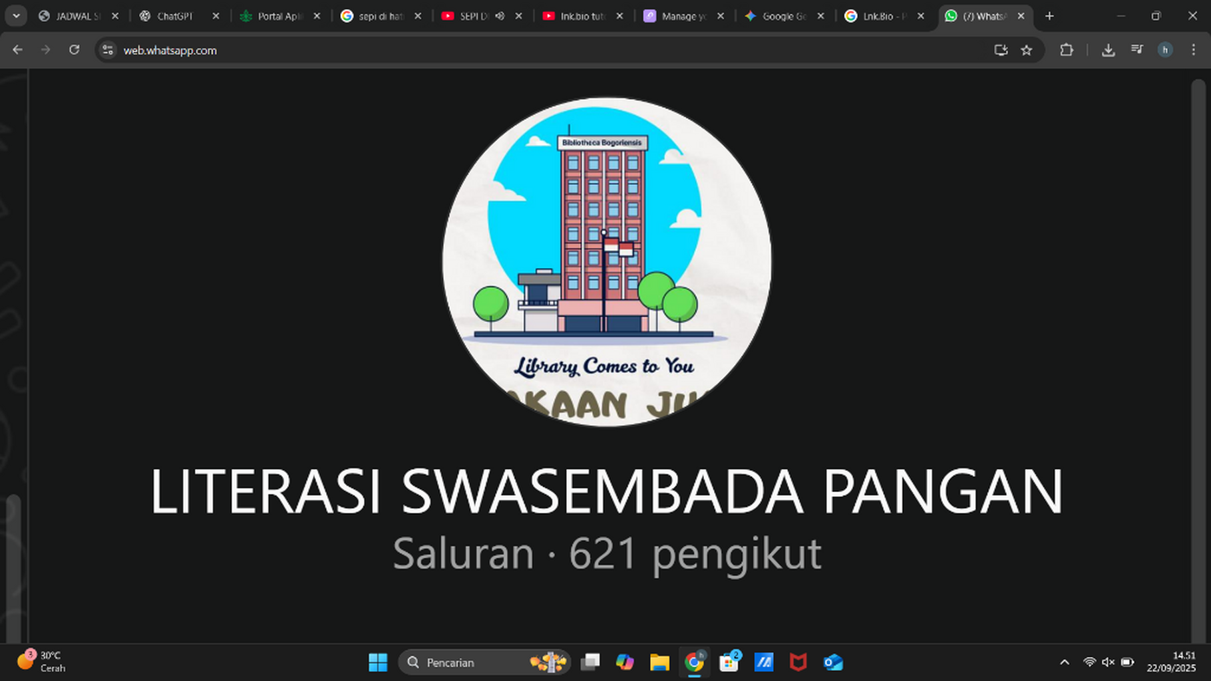The image size is (1211, 681).
Task: Switch to the JADWAL tab
Action: click(79, 16)
